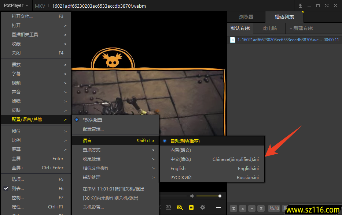Choose 中文(简体) language entry
Viewport: 342px width, 215px height.
(181, 159)
